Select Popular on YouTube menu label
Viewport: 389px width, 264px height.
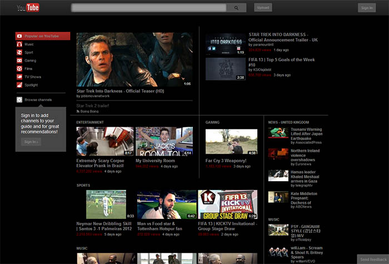tap(42, 36)
